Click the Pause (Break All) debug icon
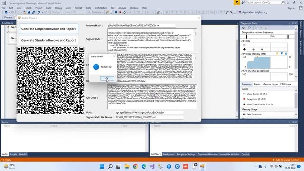Viewport: 304px width, 171px height. point(116,12)
